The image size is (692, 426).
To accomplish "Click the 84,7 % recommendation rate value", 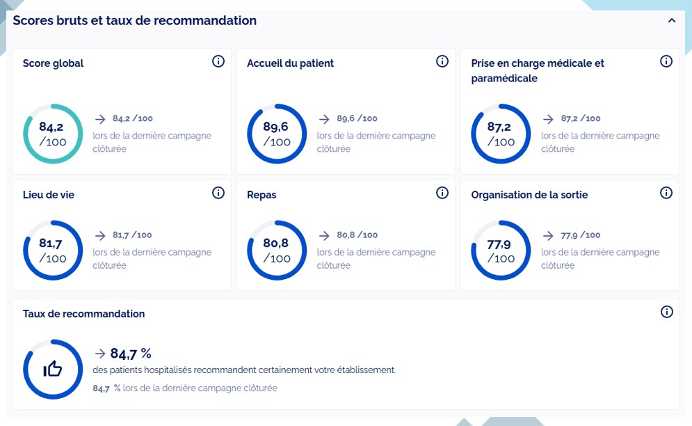I will tap(130, 353).
